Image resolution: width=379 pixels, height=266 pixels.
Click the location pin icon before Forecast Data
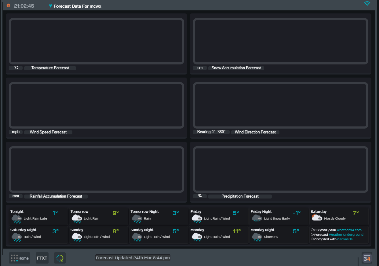(x=50, y=6)
